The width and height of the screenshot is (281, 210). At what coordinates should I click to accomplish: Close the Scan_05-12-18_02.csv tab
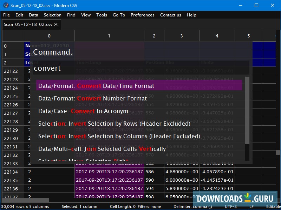[56, 24]
